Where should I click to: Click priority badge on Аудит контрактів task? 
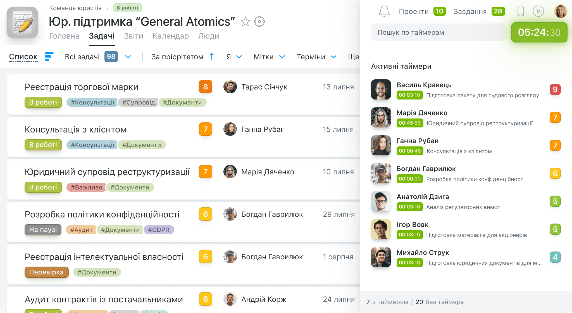[x=206, y=299]
